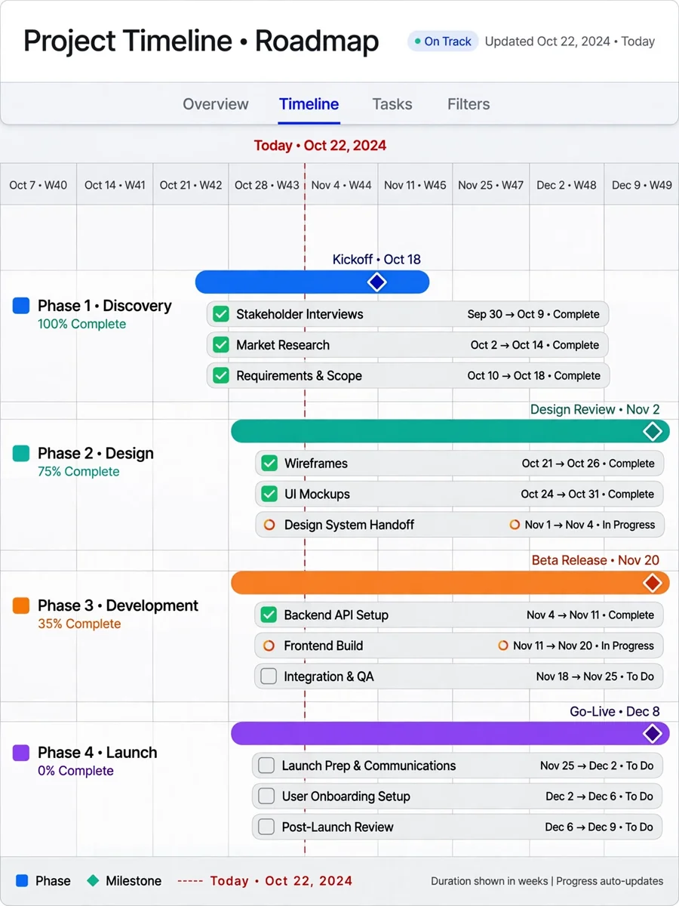Image resolution: width=679 pixels, height=906 pixels.
Task: Select the Nov 25 • W47 column header
Action: tap(490, 185)
